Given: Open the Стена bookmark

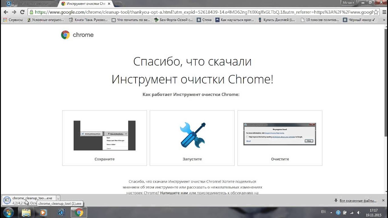Looking at the screenshot, I should pos(204,20).
